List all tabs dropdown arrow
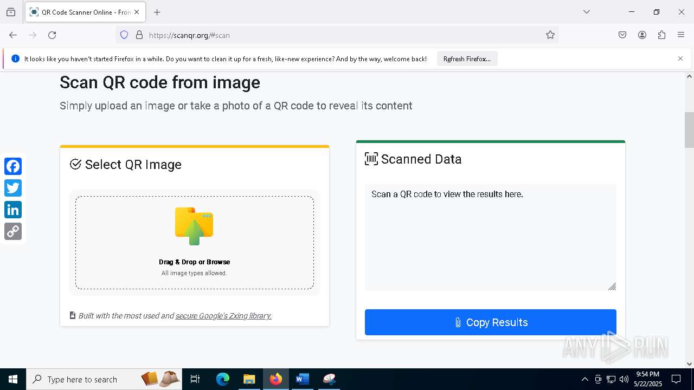694x390 pixels. tap(587, 12)
